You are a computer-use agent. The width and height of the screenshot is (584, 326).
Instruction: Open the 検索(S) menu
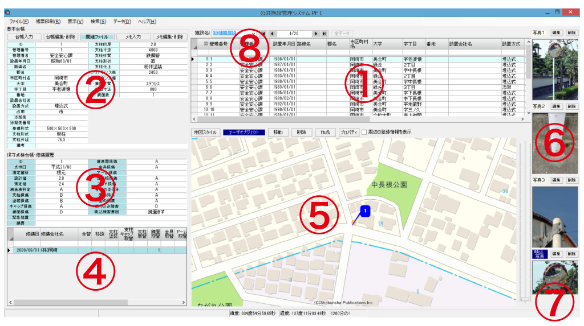(98, 21)
